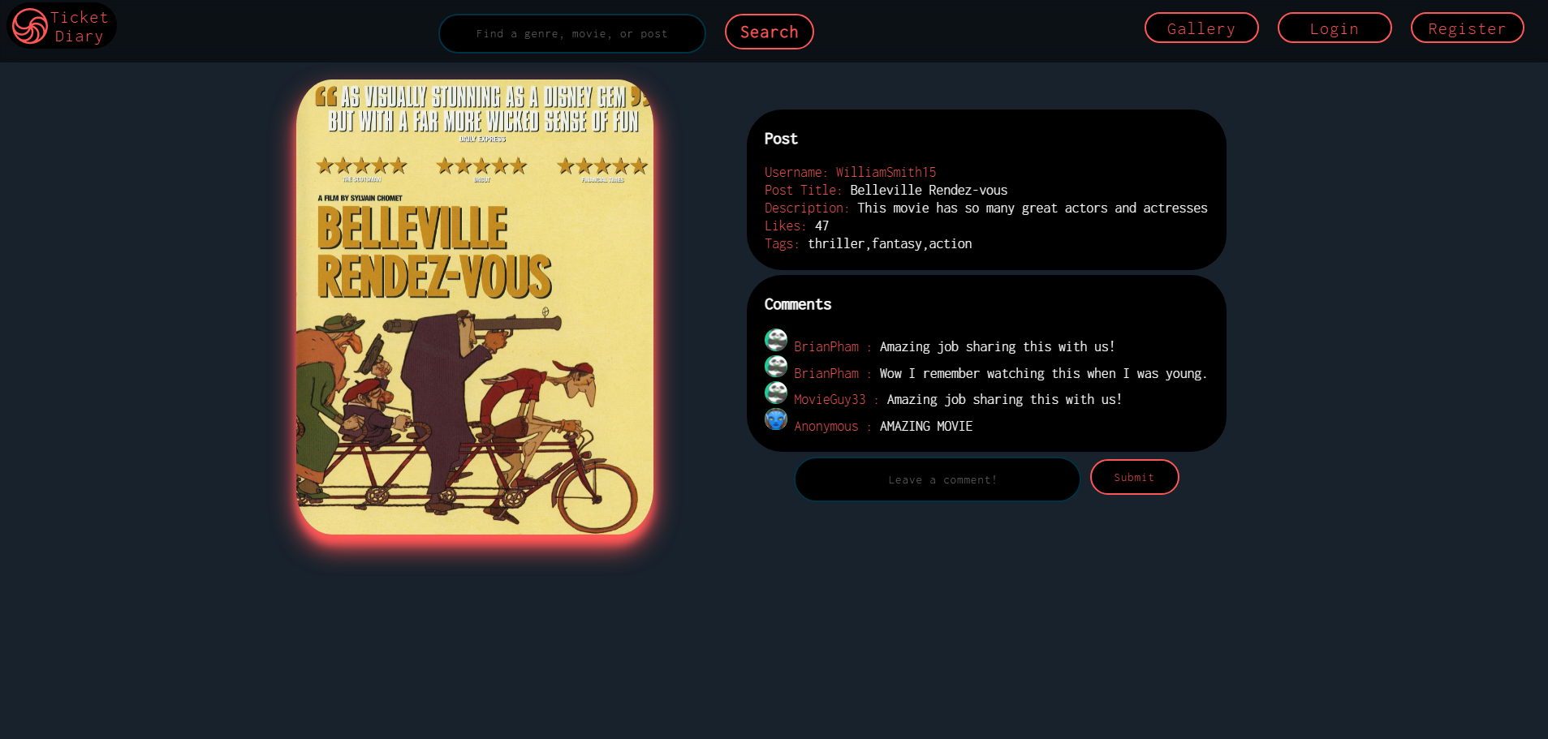Viewport: 1548px width, 739px height.
Task: Open WilliamSmith15 username in the post
Action: pyautogui.click(x=886, y=172)
